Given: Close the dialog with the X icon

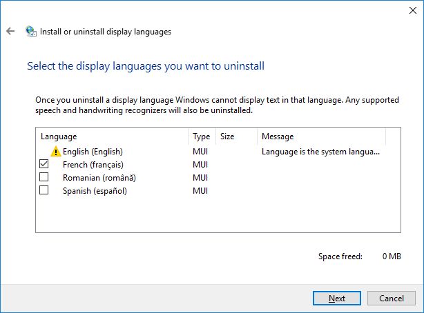Looking at the screenshot, I should [x=413, y=10].
